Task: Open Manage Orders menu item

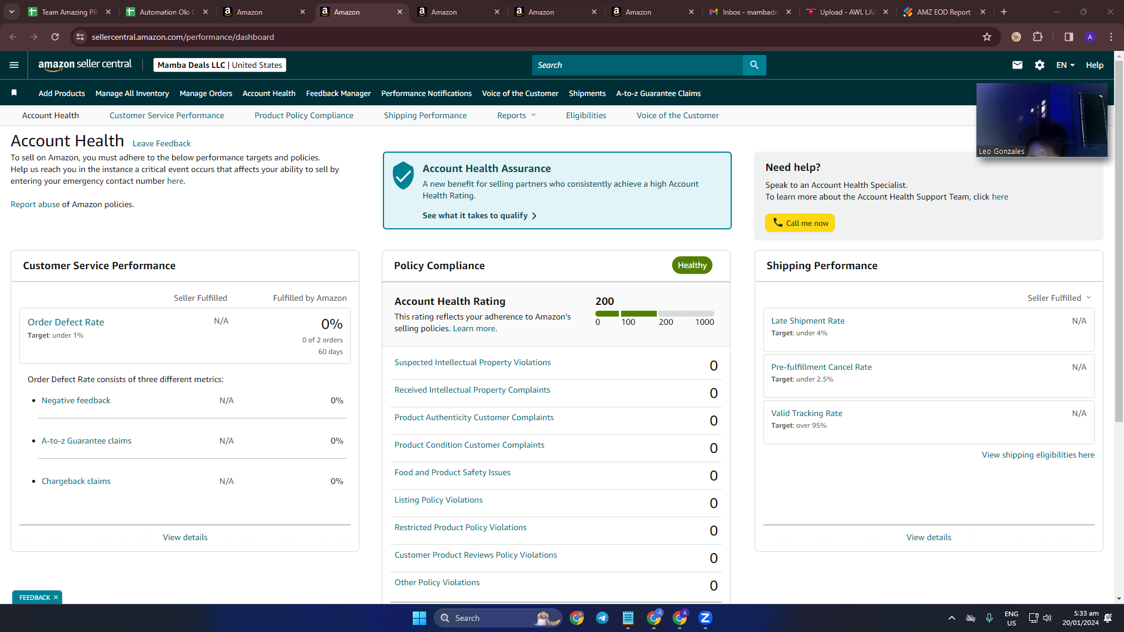Action: click(x=206, y=93)
